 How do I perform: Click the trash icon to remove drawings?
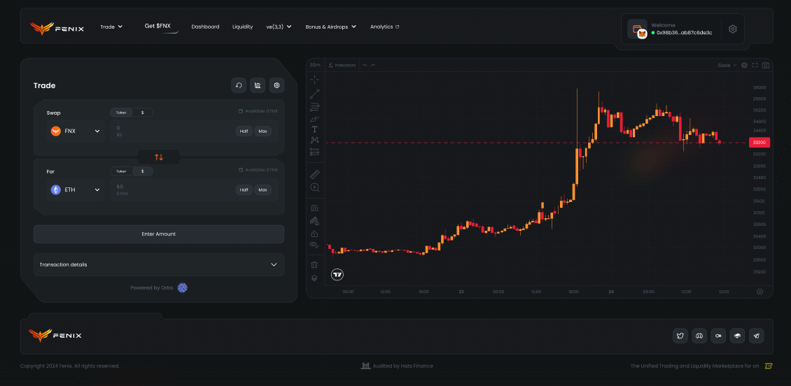pyautogui.click(x=314, y=264)
